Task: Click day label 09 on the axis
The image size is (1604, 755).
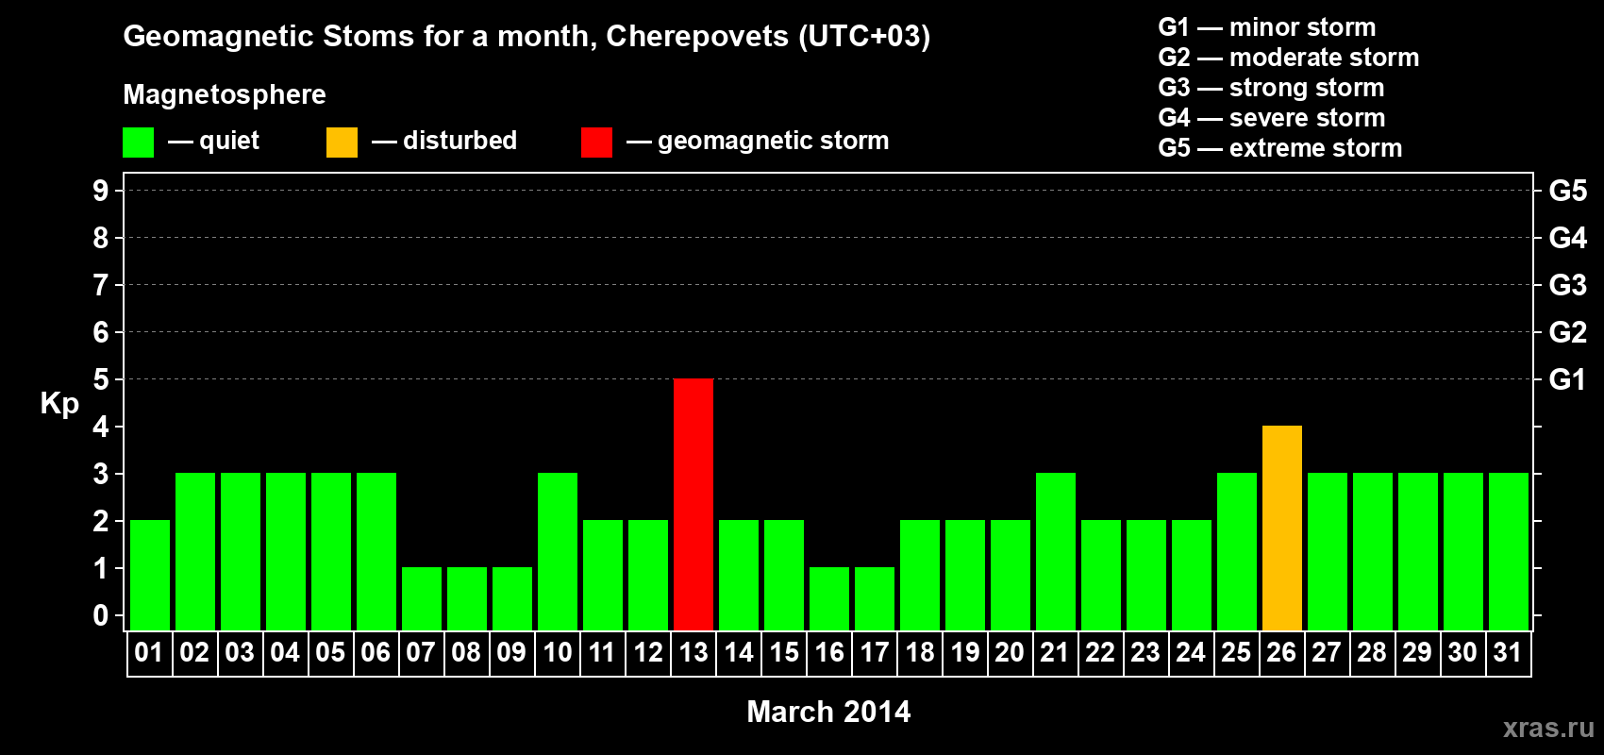Action: 511,653
